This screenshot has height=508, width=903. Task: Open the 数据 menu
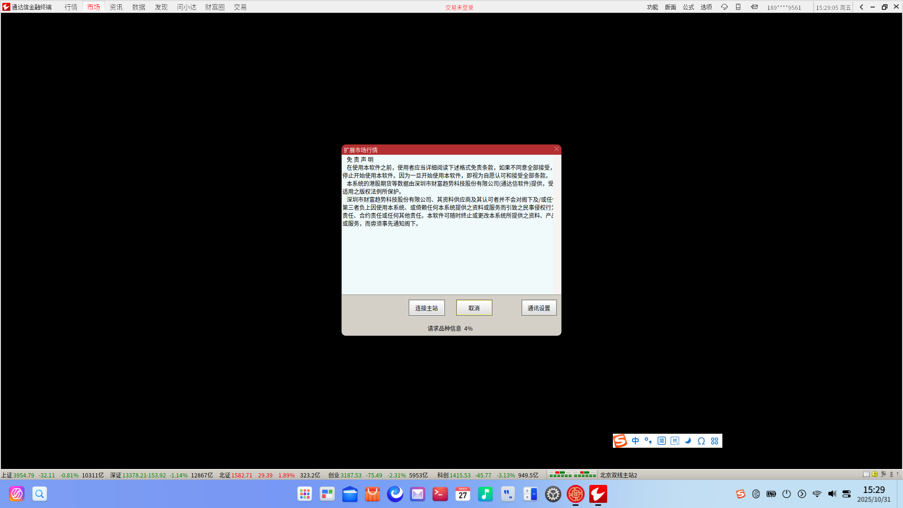[x=139, y=7]
